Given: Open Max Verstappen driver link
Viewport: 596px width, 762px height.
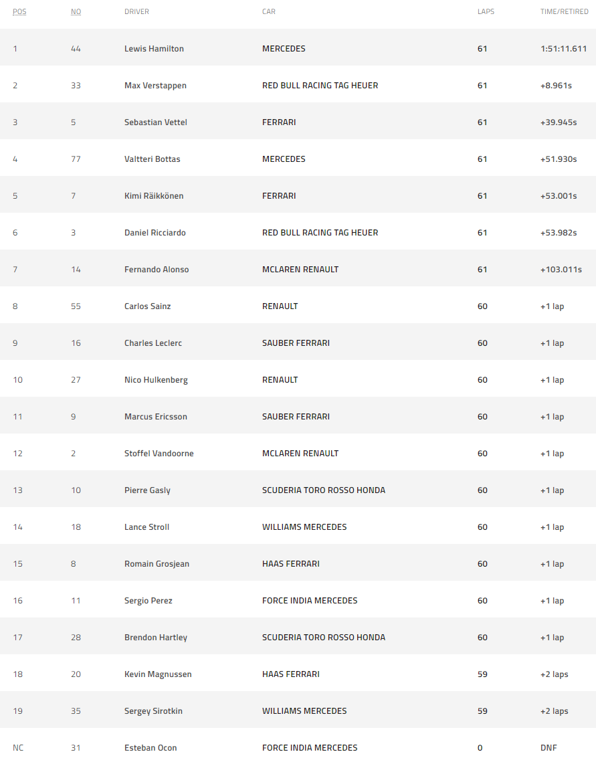Looking at the screenshot, I should coord(155,86).
